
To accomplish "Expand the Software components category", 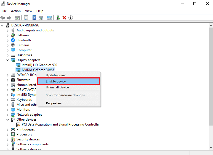I will (8, 145).
